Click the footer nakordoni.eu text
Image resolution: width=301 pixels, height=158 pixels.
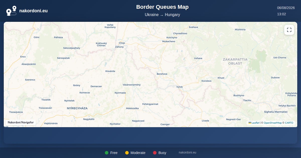[x=187, y=152]
